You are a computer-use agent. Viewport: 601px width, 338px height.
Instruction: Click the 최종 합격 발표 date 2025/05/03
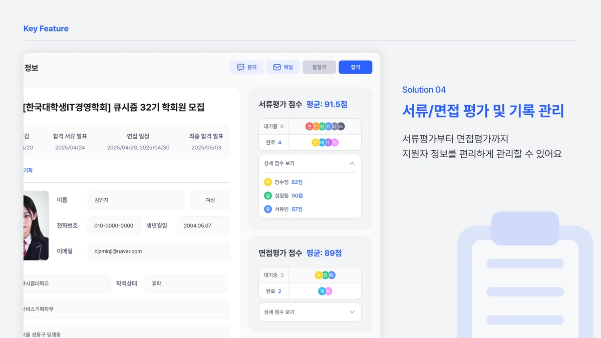pos(206,148)
